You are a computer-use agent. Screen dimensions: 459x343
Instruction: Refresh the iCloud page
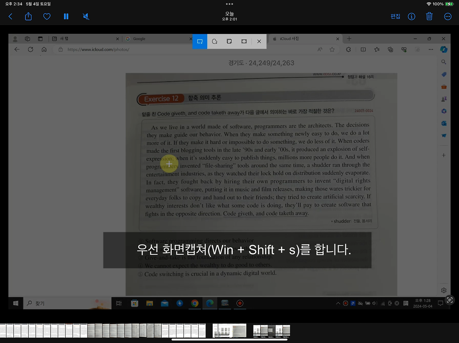tap(30, 49)
